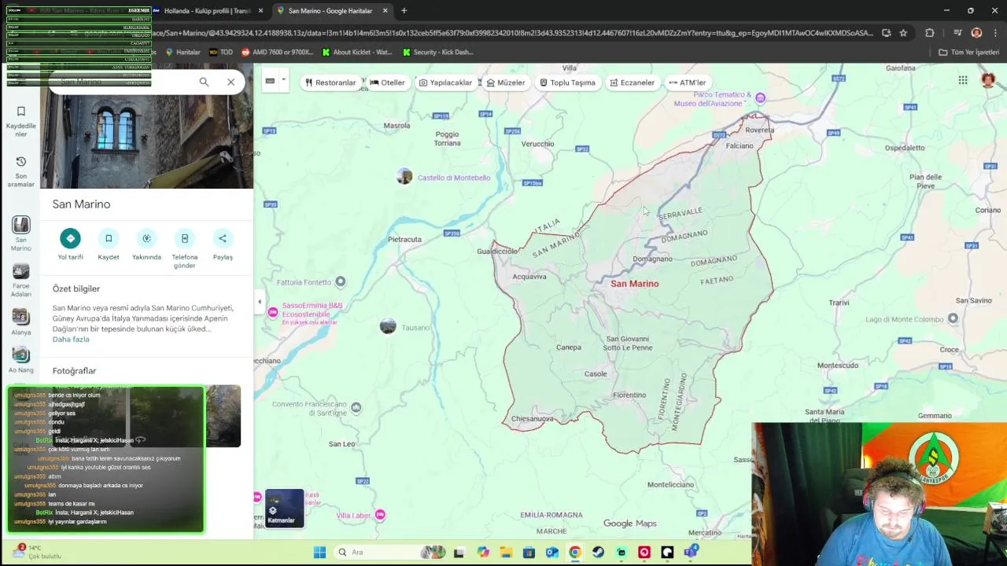The width and height of the screenshot is (1007, 566).
Task: Close the San Marino - Google Haritalar tab
Action: pyautogui.click(x=385, y=11)
